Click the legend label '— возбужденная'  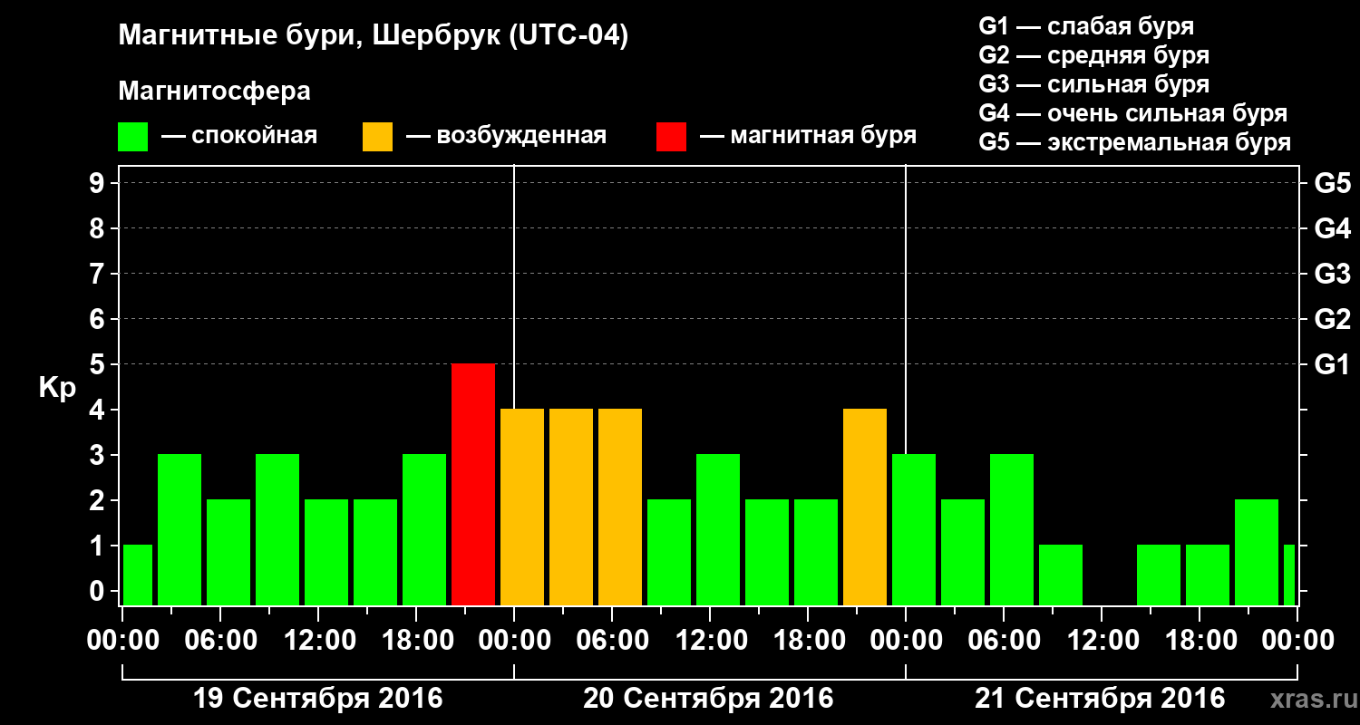(506, 136)
